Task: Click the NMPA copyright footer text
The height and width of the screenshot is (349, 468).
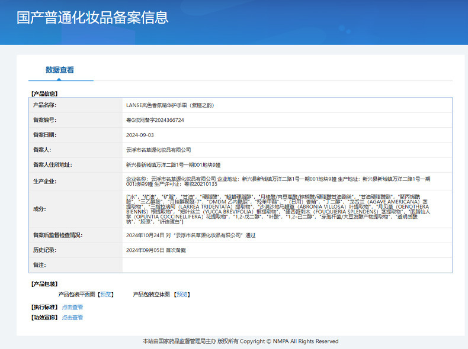Action: click(x=241, y=341)
